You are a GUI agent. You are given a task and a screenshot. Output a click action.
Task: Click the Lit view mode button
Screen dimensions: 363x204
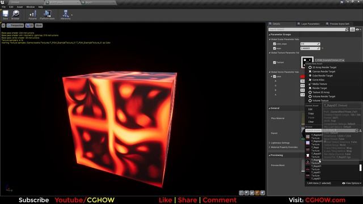[x=29, y=25]
